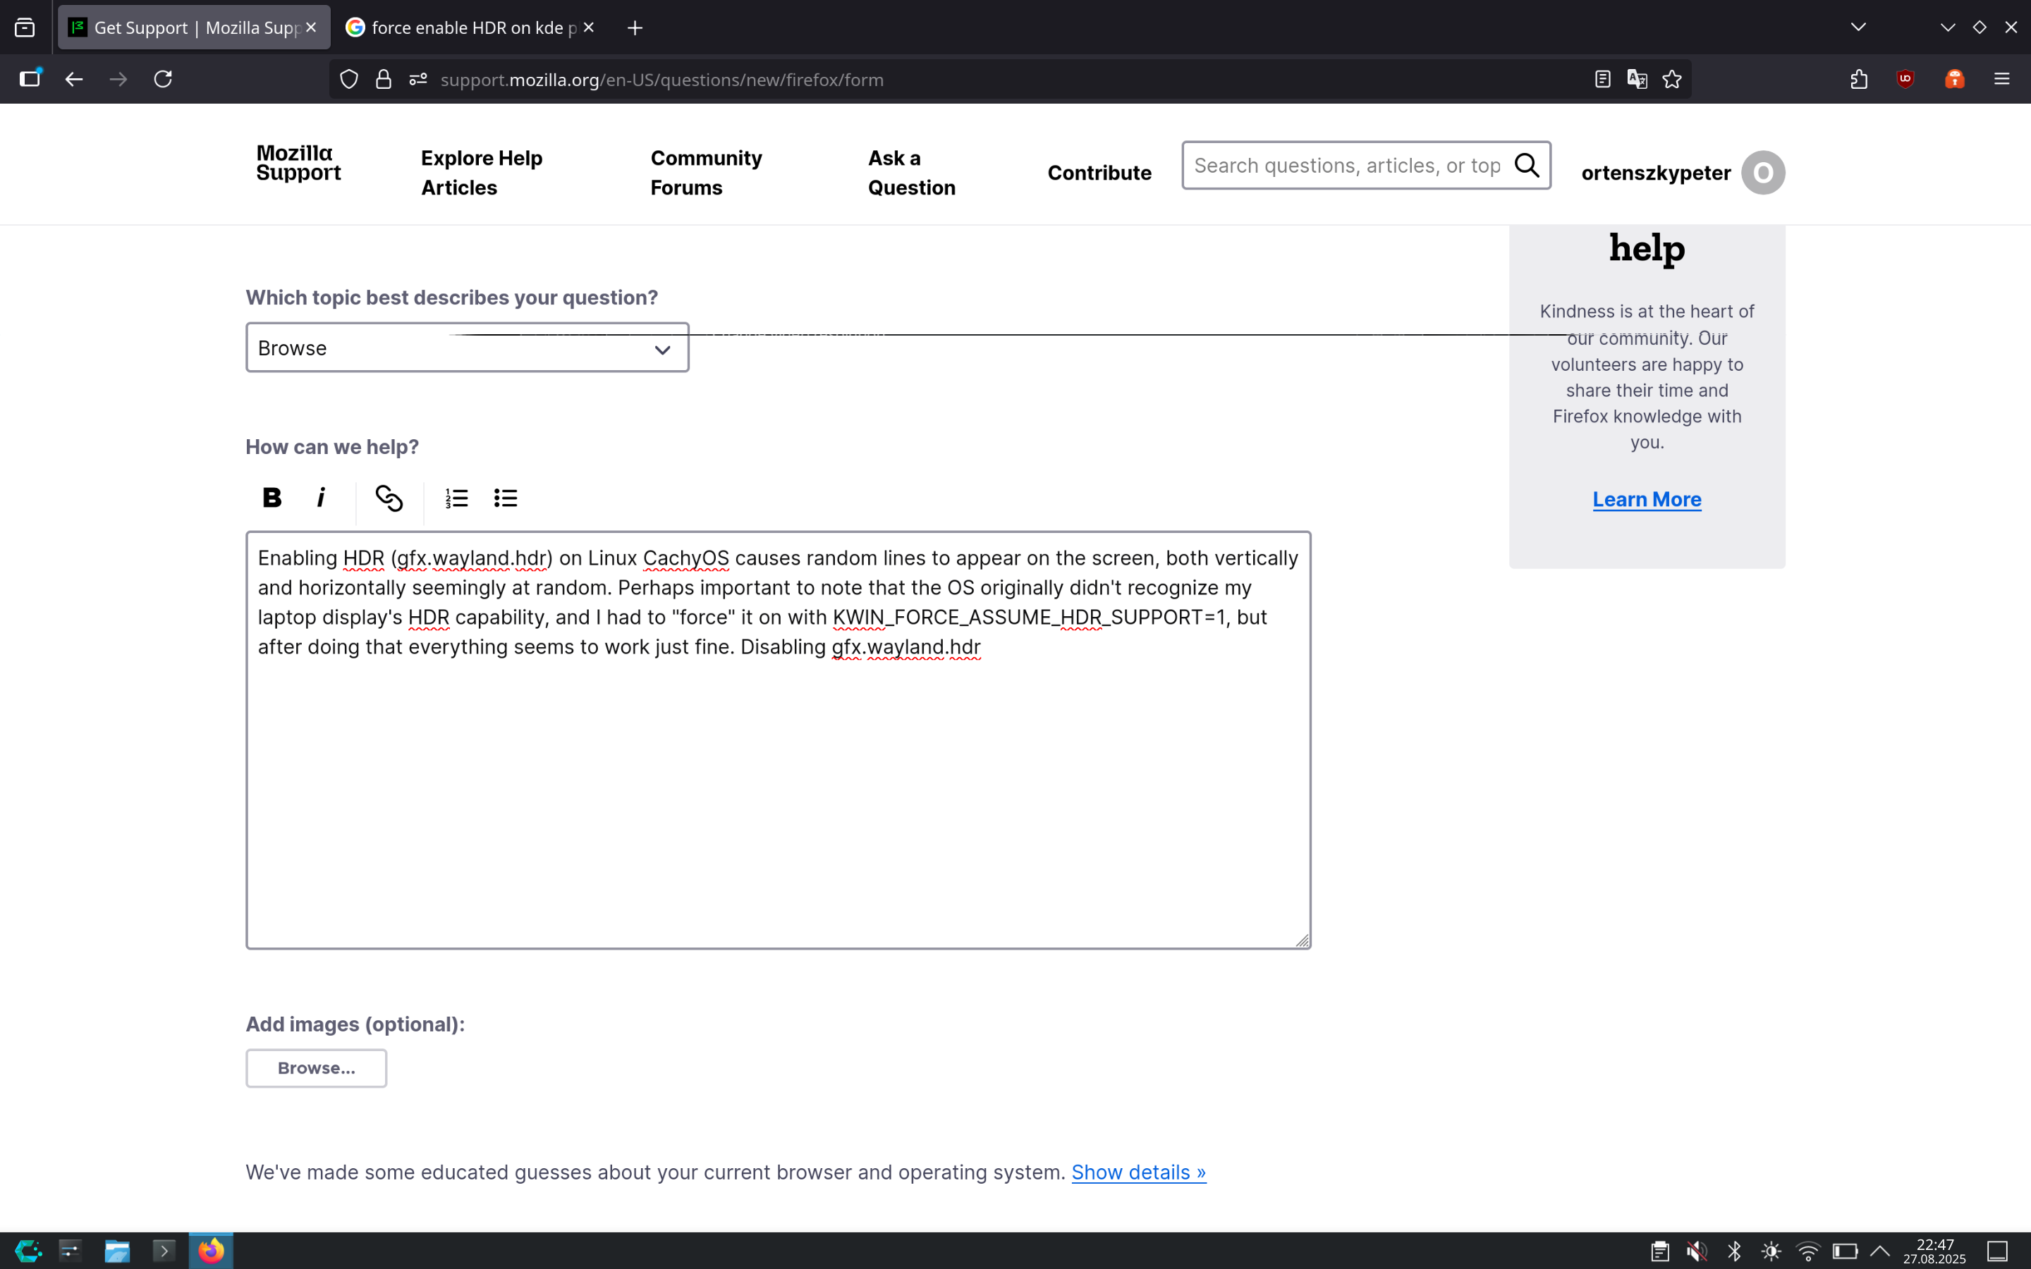Expand the list all tabs chevron
The height and width of the screenshot is (1269, 2031).
point(1858,27)
